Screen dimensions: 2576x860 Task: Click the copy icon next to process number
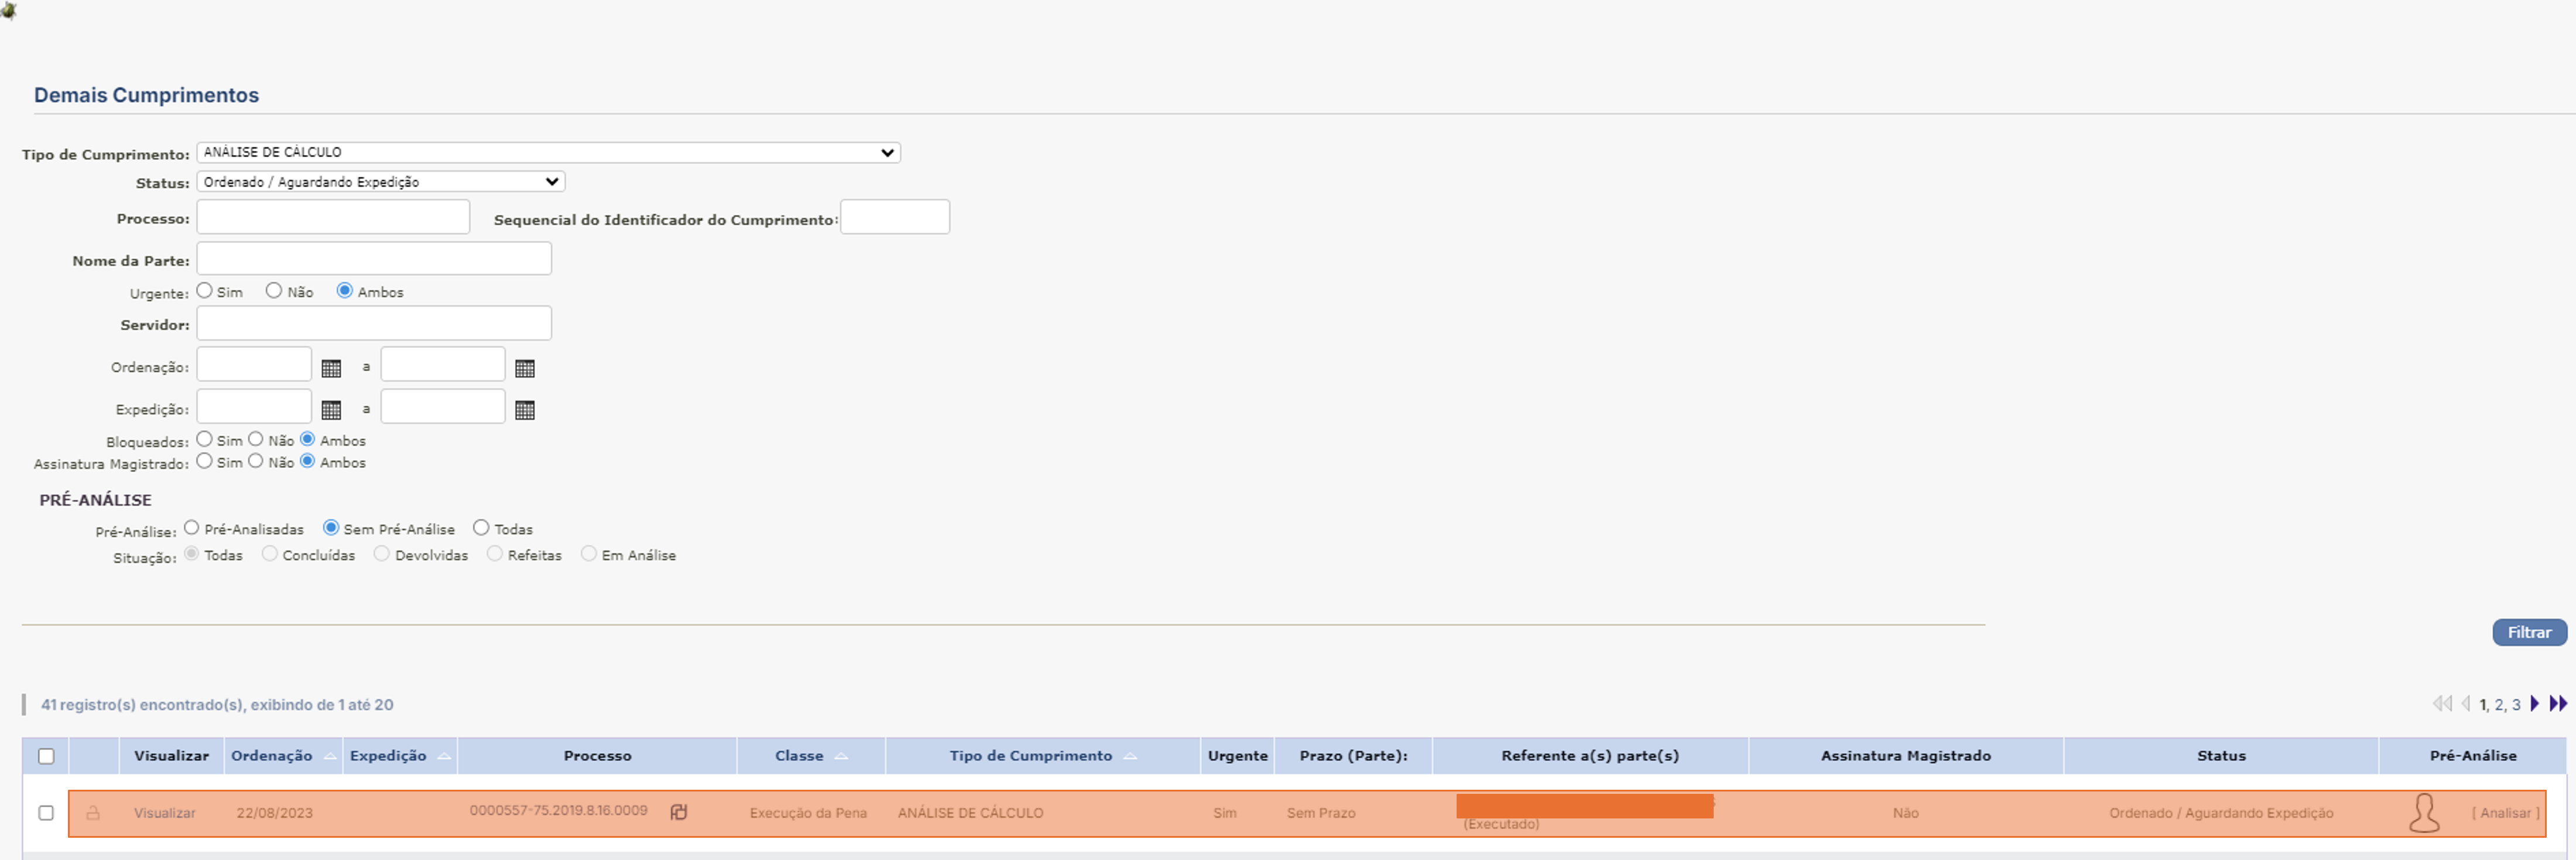pos(679,812)
